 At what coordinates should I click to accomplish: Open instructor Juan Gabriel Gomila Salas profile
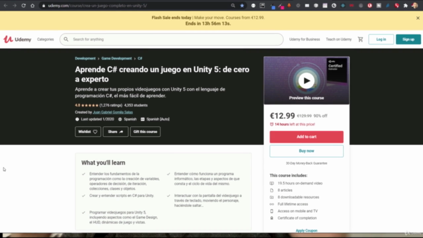pos(113,112)
